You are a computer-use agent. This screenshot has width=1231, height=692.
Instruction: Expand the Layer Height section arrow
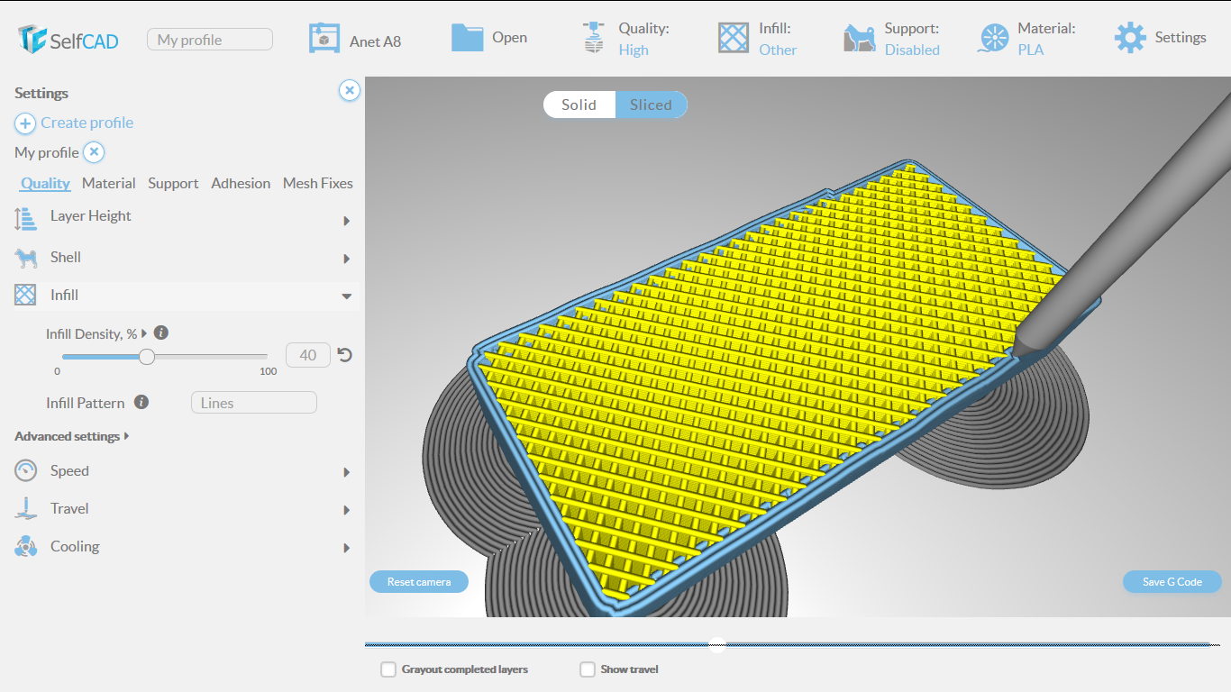pos(347,221)
